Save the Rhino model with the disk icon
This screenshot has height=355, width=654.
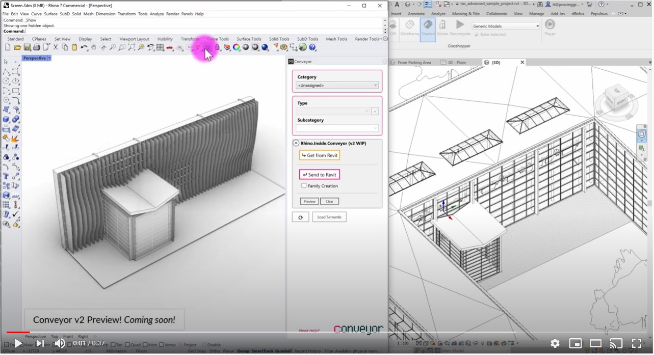27,47
